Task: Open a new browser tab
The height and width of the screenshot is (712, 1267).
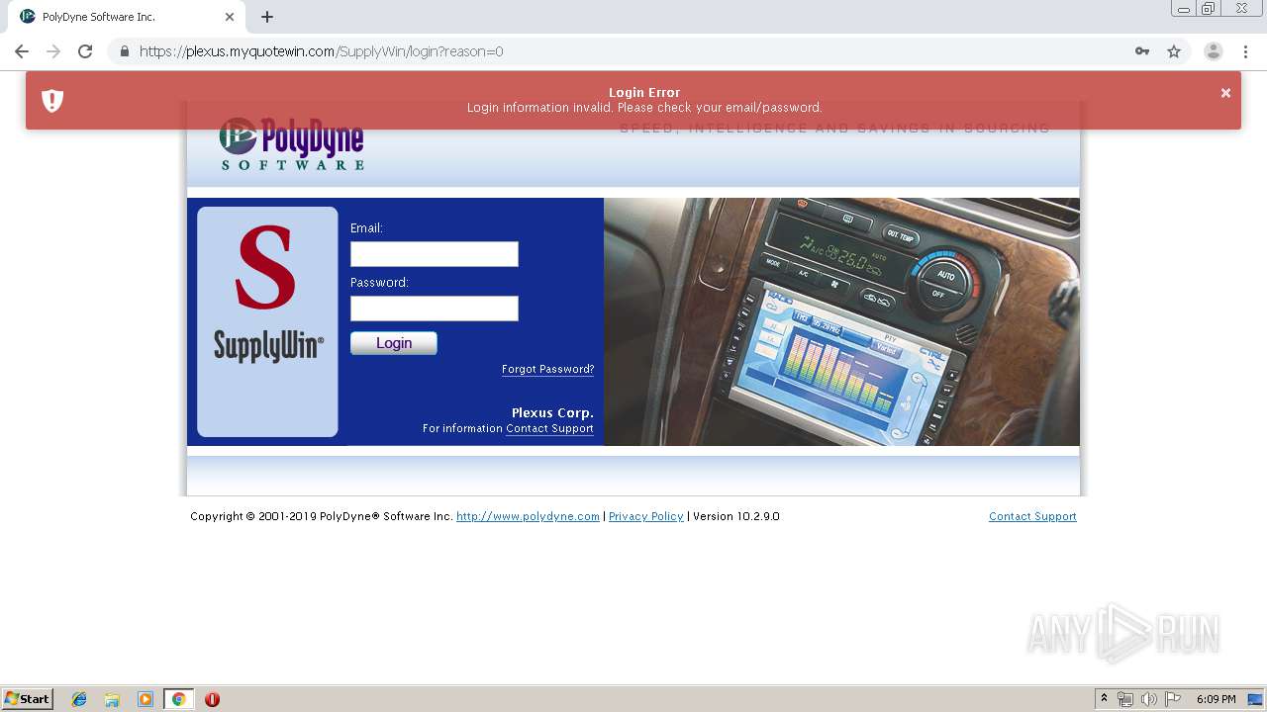Action: pos(267,17)
